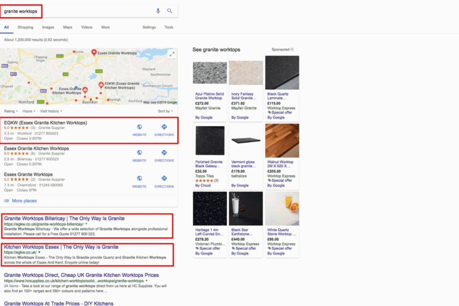The width and height of the screenshot is (459, 306).
Task: Open Granite Worktops Billericay result link
Action: click(x=64, y=218)
